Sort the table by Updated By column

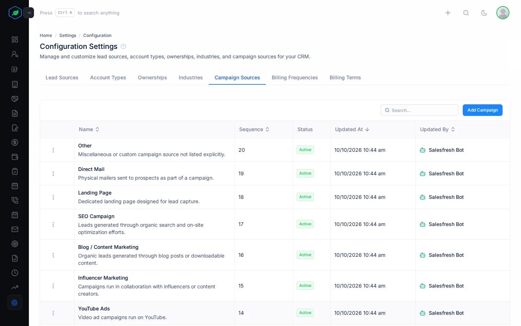click(x=437, y=129)
